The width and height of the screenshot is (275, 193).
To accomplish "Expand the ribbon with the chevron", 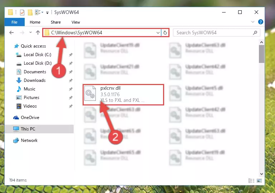I will pyautogui.click(x=253, y=22).
